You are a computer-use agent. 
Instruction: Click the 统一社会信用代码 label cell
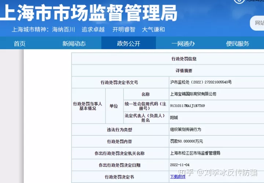click(146, 106)
